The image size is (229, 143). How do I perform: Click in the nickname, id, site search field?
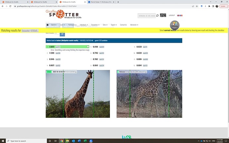point(147,16)
